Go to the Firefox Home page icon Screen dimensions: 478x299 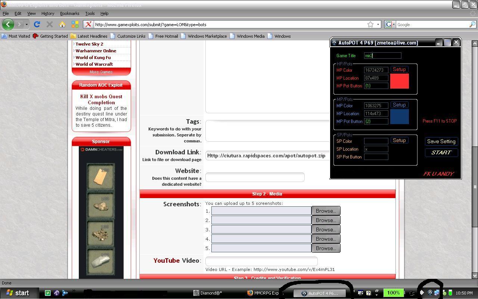pyautogui.click(x=62, y=24)
